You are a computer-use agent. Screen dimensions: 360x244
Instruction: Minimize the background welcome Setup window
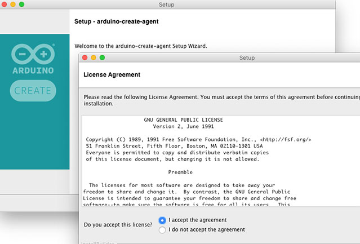13,5
